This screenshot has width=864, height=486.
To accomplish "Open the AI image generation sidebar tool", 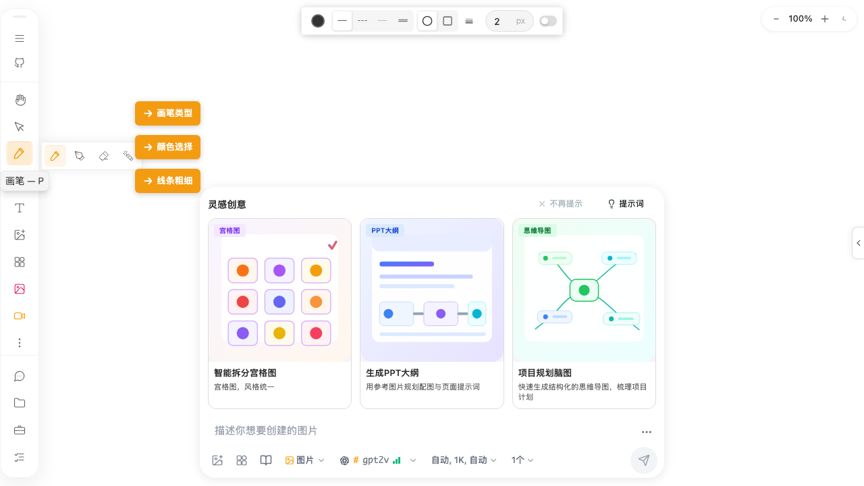I will (x=20, y=235).
